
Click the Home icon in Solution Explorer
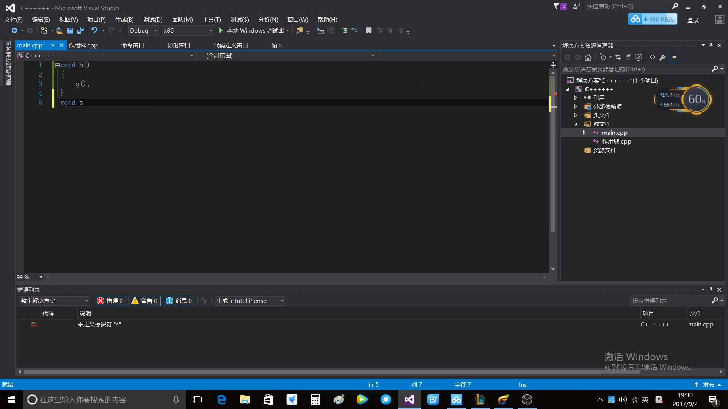coord(588,57)
